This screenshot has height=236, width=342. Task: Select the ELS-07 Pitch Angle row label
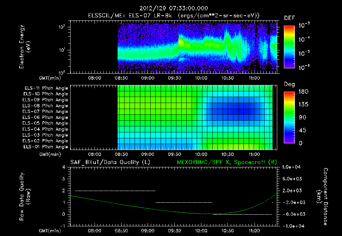pyautogui.click(x=45, y=111)
